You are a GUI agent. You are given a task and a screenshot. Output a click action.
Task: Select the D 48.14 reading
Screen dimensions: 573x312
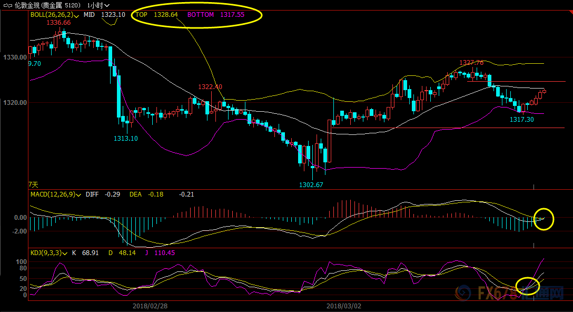click(122, 253)
